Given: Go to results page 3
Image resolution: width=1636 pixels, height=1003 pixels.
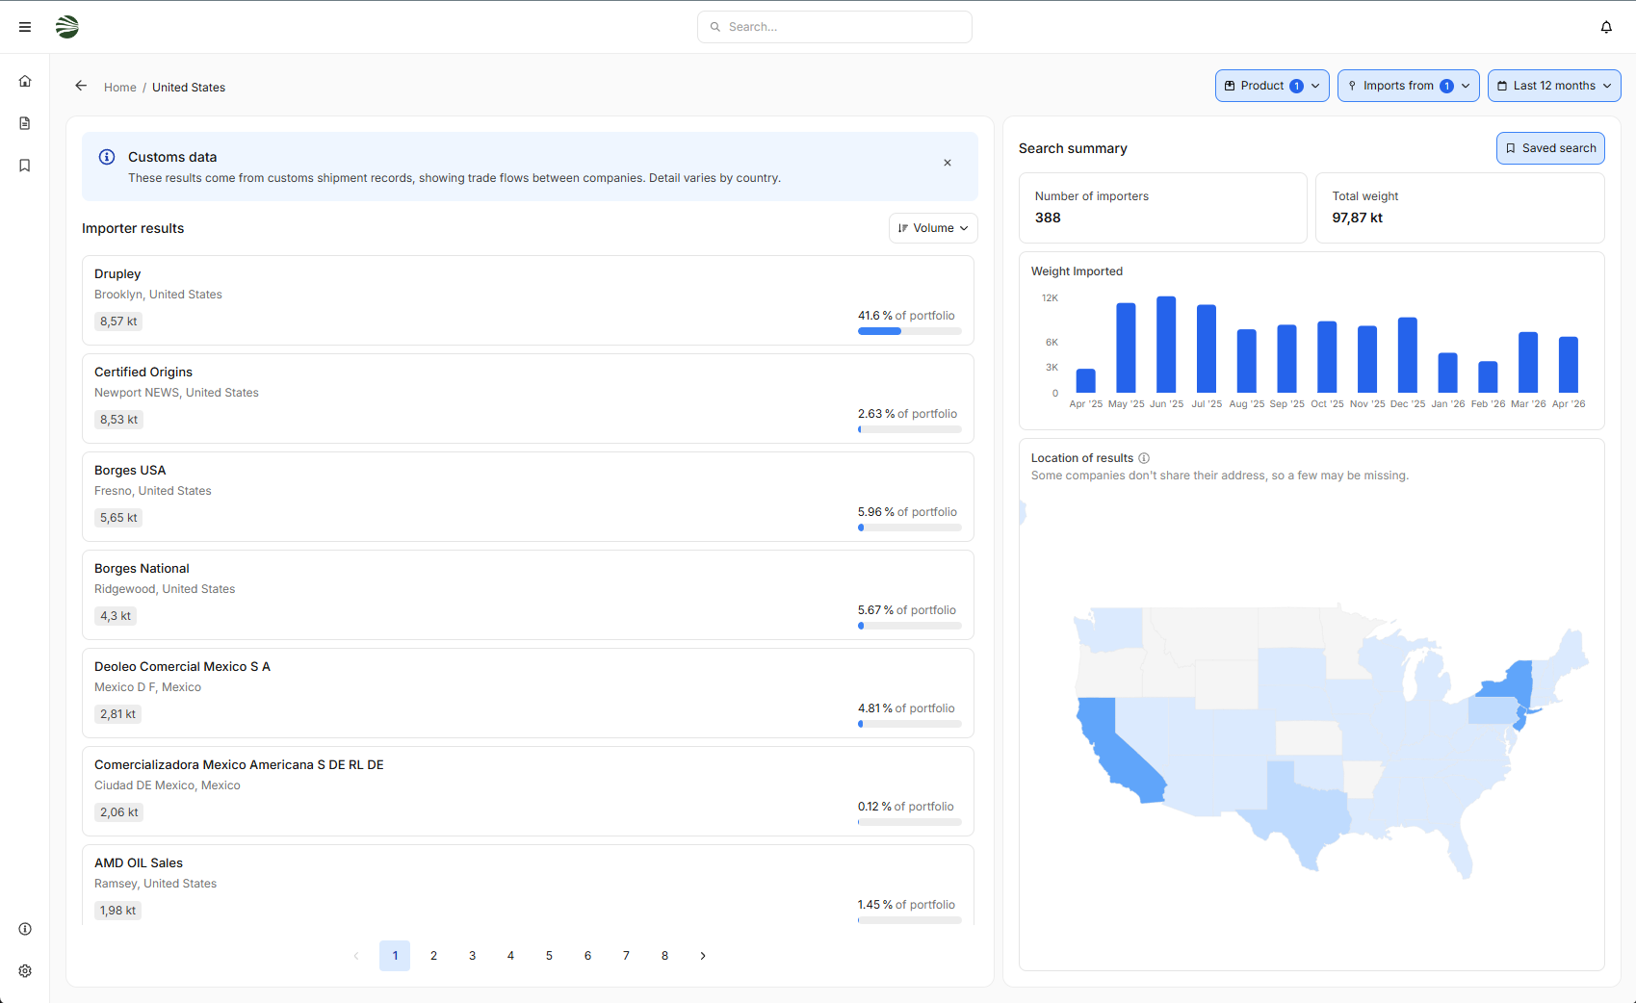Looking at the screenshot, I should pyautogui.click(x=472, y=956).
